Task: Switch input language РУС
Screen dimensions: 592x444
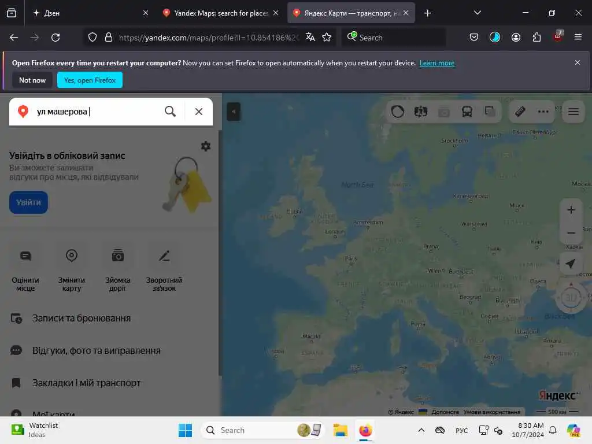Action: coord(461,431)
